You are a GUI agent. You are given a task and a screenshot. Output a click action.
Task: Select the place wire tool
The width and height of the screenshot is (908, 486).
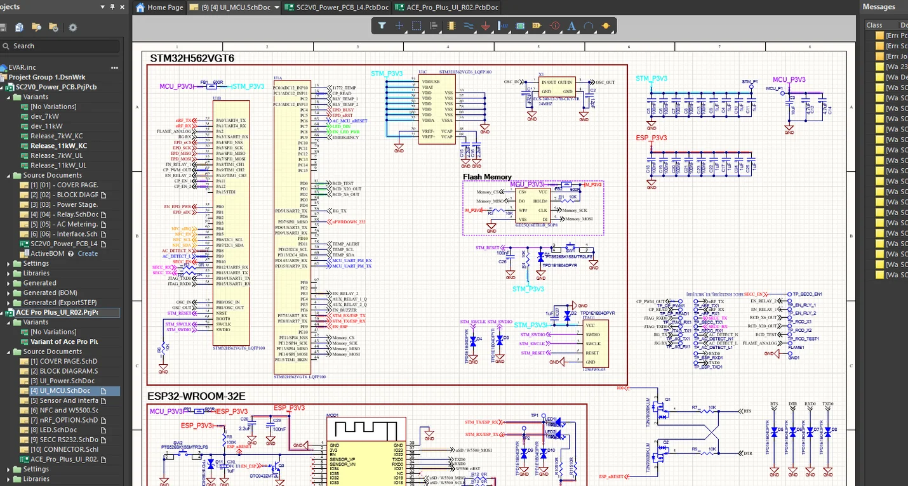pos(469,26)
